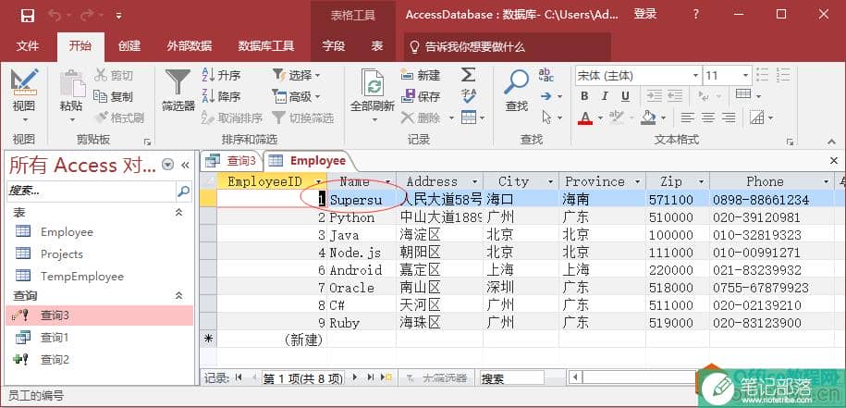Click Refresh All (全部刷新) icon
The image size is (846, 408).
(373, 83)
